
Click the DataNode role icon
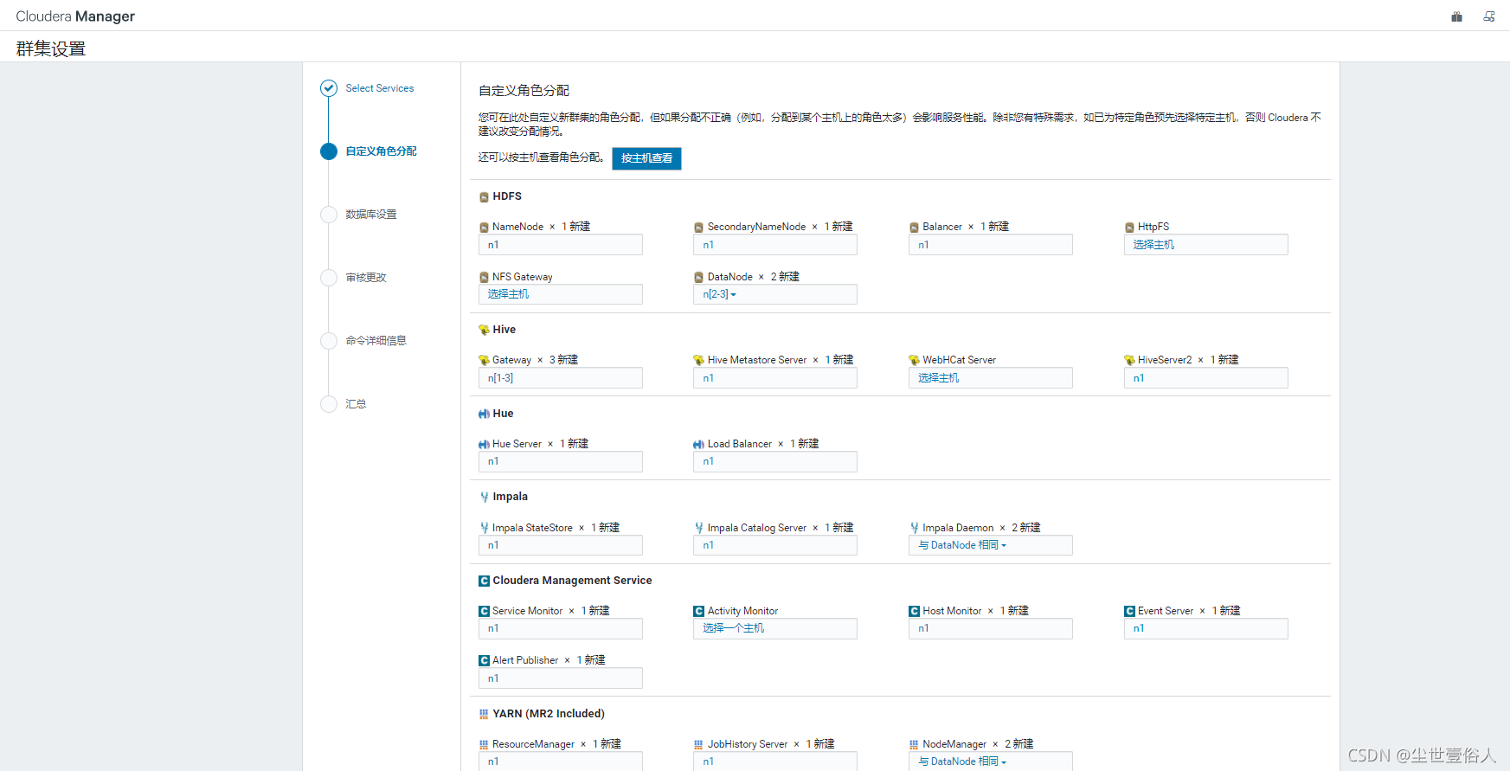click(x=698, y=278)
